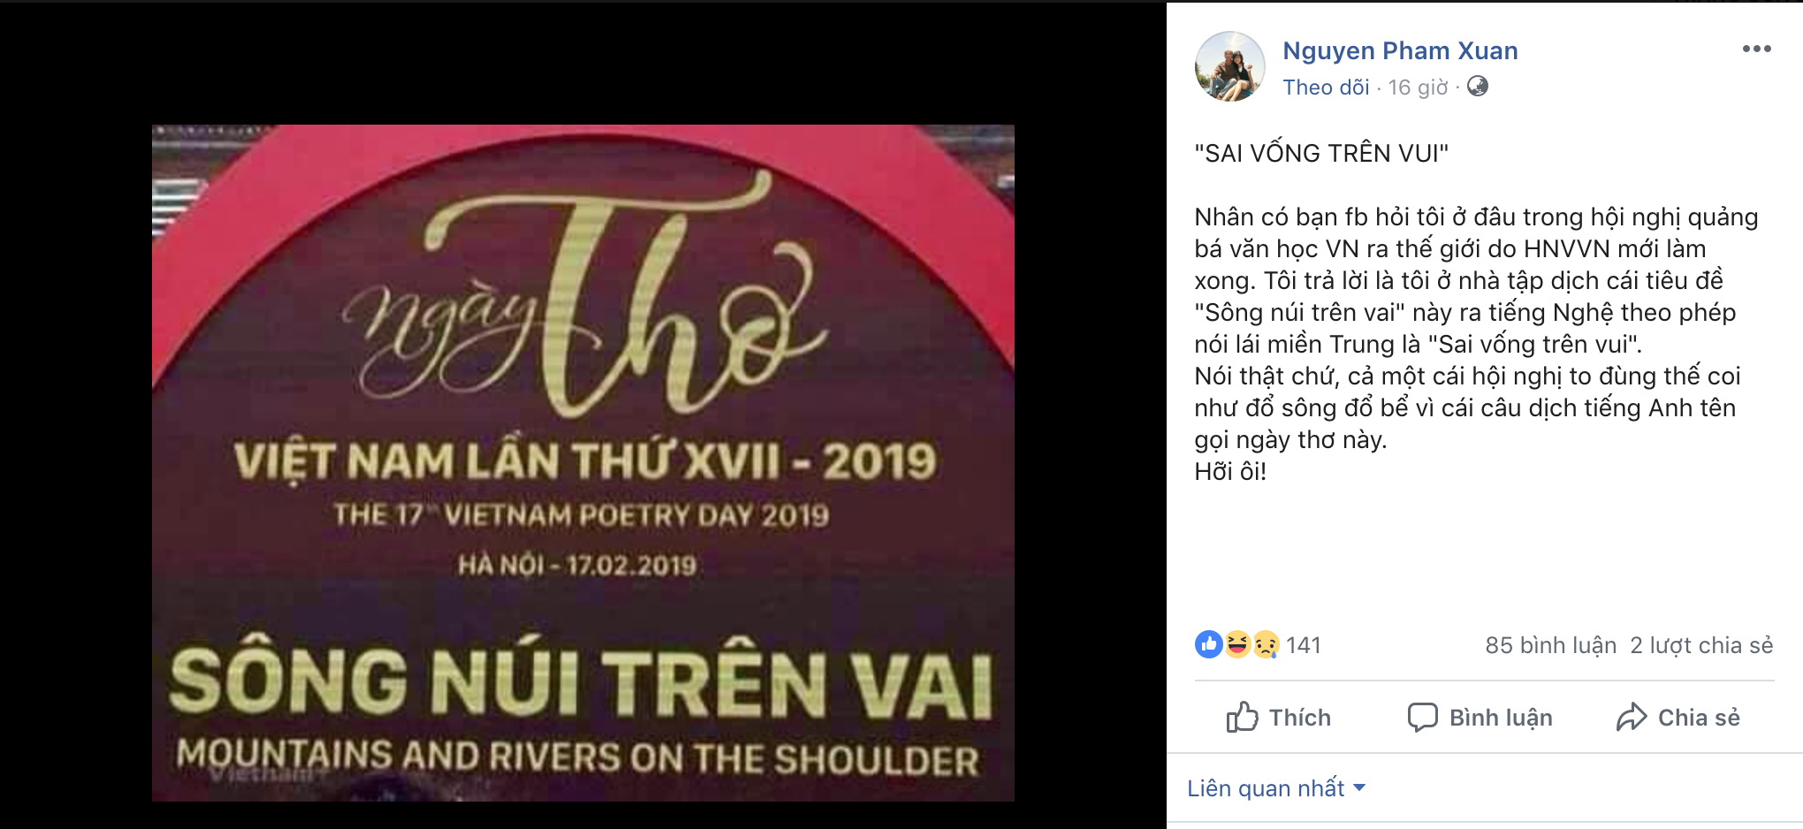
Task: Expand the Liên quan nhất sort dropdown
Action: (1276, 787)
